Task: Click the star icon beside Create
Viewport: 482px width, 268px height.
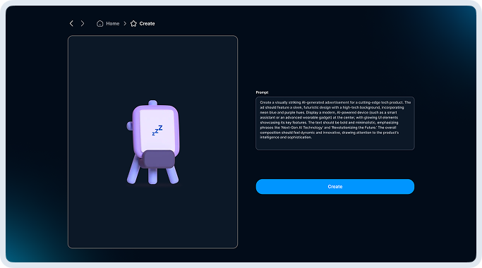Action: tap(133, 24)
